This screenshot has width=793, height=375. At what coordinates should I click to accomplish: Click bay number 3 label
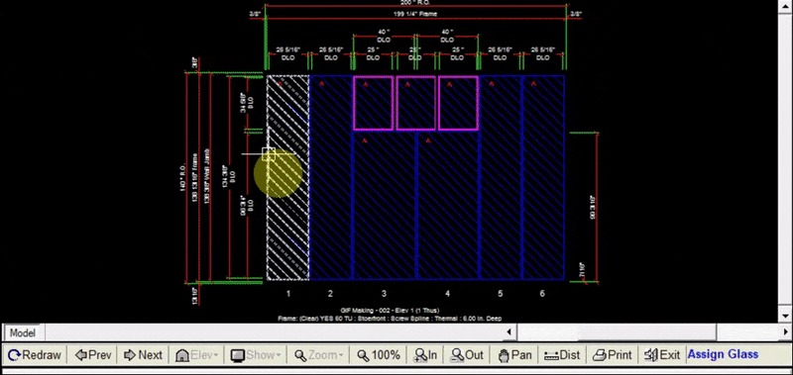[384, 294]
